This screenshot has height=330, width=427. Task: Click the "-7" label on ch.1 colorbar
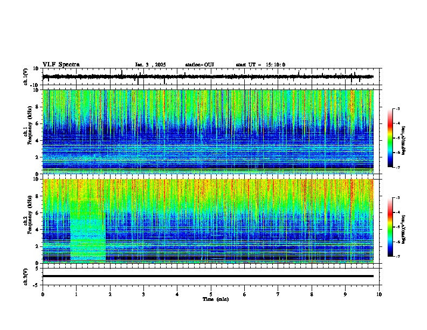point(398,167)
